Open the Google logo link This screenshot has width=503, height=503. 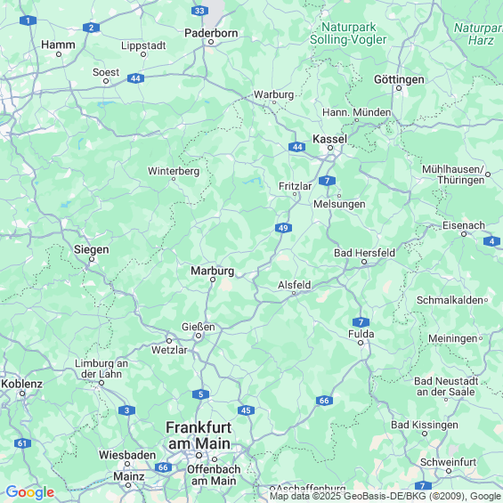pos(30,492)
